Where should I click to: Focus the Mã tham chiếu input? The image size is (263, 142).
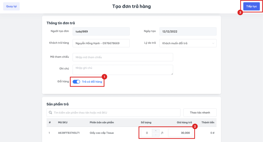pyautogui.click(x=123, y=57)
